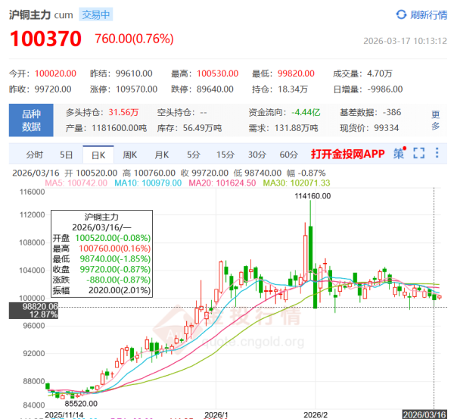The width and height of the screenshot is (454, 419).
Task: Open the three-dot more options menu
Action: (x=437, y=153)
